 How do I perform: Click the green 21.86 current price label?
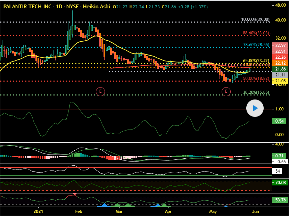coord(280,69)
